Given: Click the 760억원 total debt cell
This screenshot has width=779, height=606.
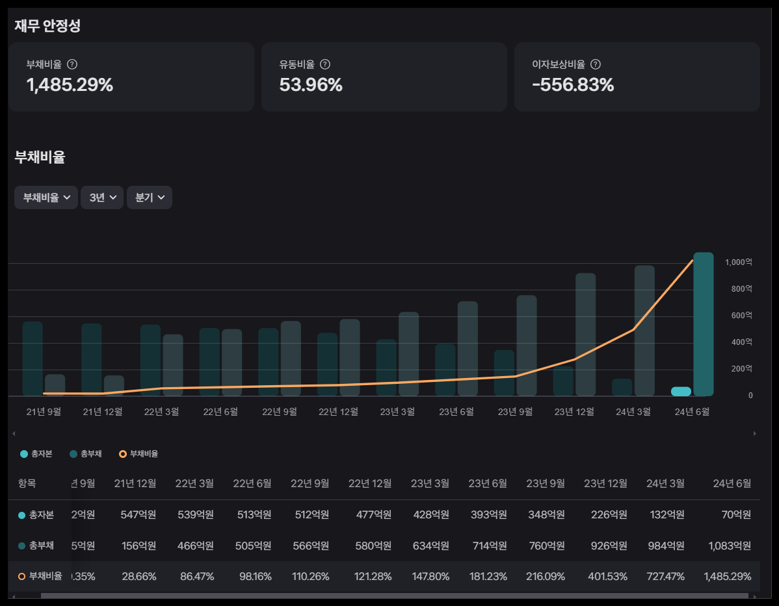Looking at the screenshot, I should point(547,546).
